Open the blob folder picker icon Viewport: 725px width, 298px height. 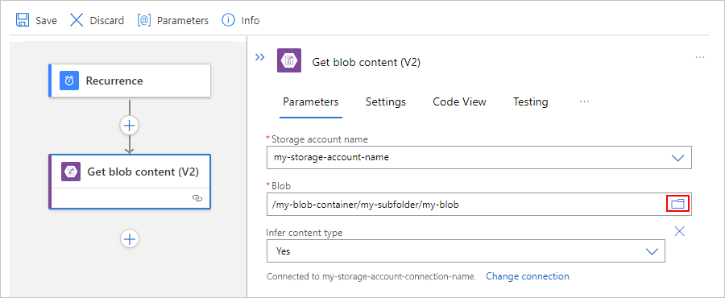click(x=677, y=204)
